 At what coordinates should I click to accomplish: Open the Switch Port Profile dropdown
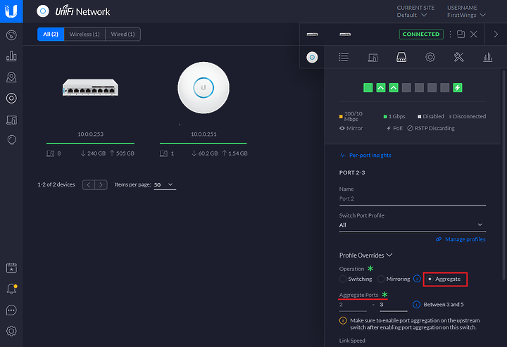[412, 225]
